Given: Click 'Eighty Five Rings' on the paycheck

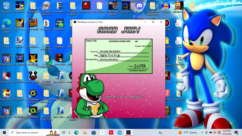Looking at the screenshot, I should pyautogui.click(x=110, y=55).
